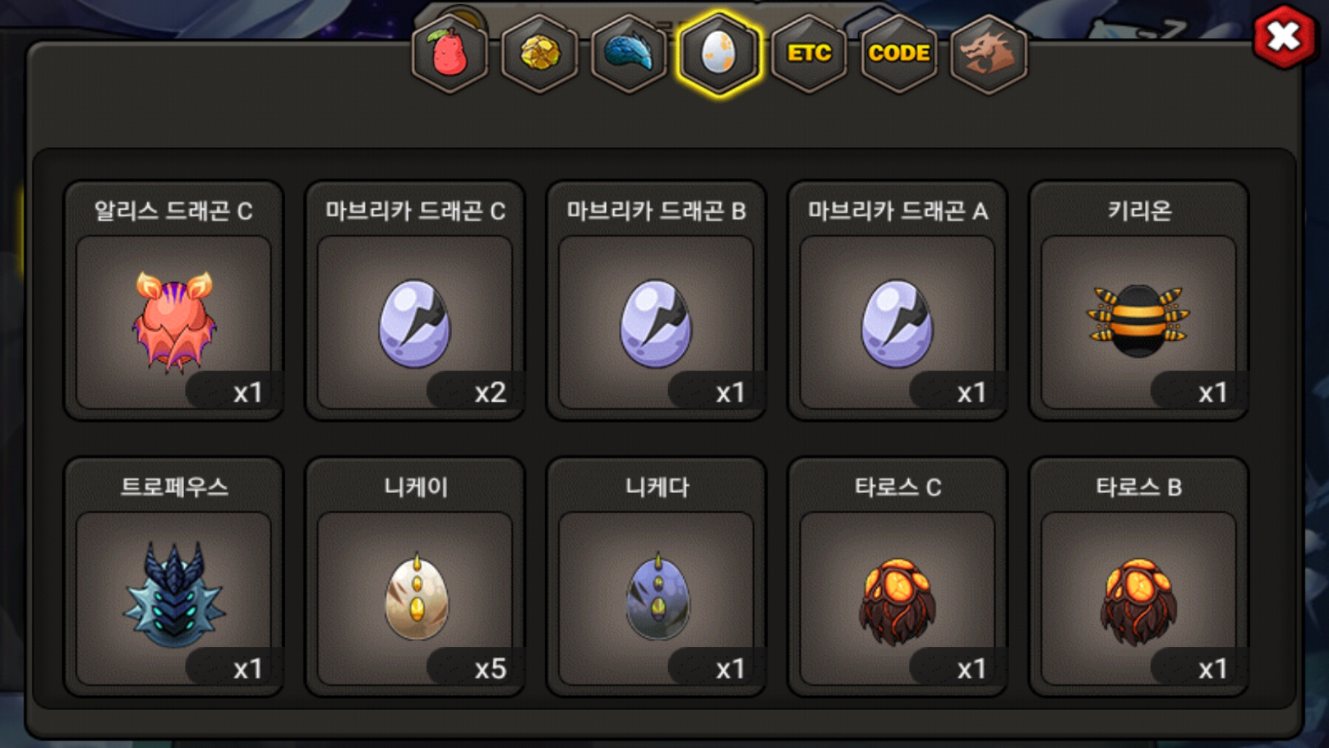1329x748 pixels.
Task: Select the 마브리카 드래곤 C egg
Action: point(415,301)
